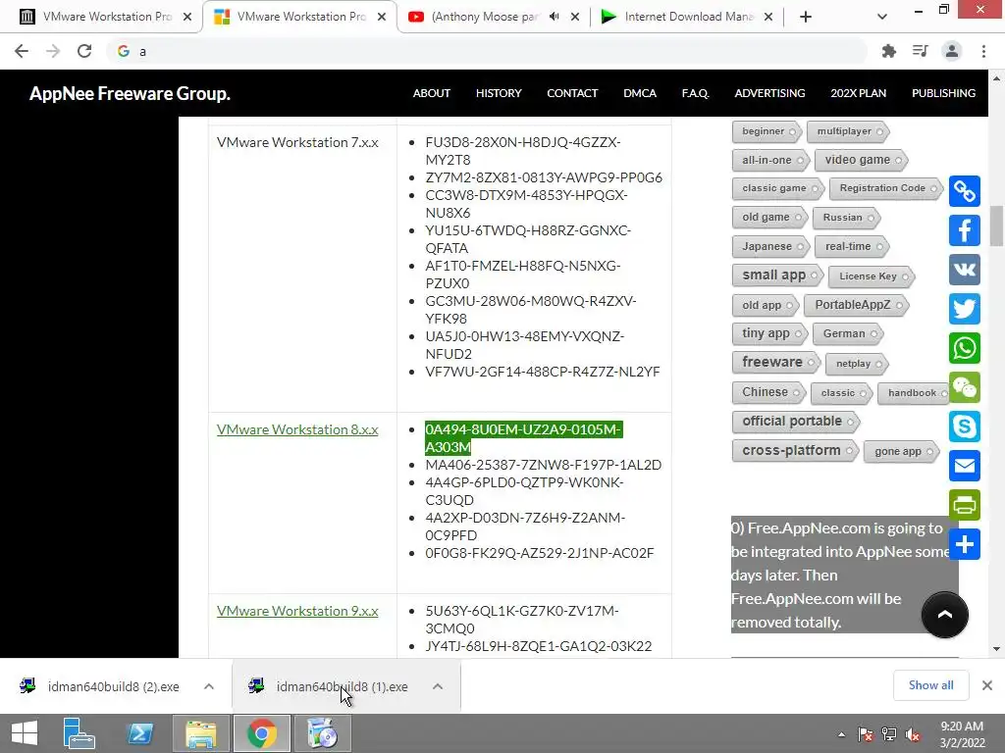
Task: Click the address bar input
Action: pyautogui.click(x=487, y=51)
